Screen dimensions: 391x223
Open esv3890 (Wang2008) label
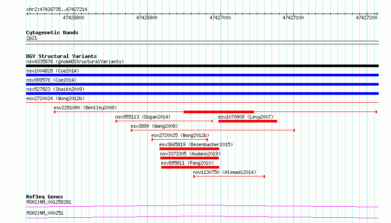[x=154, y=126]
